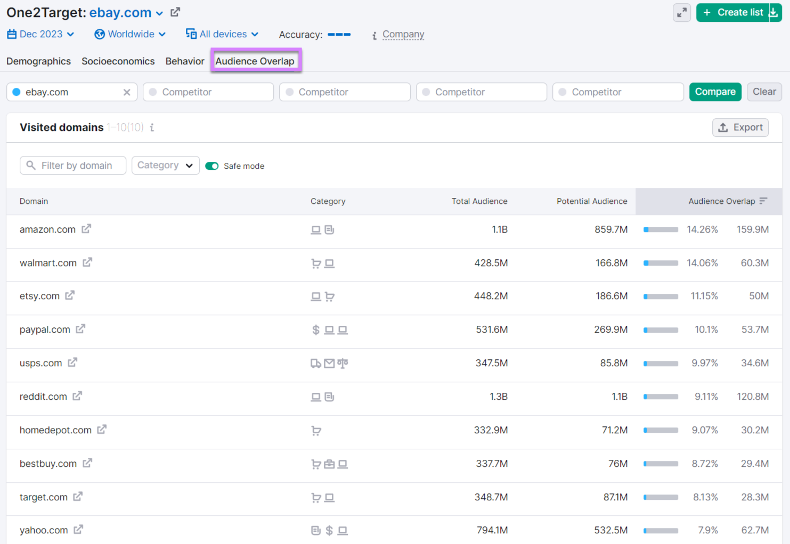Viewport: 790px width, 544px height.
Task: Click the Compare button
Action: click(715, 92)
